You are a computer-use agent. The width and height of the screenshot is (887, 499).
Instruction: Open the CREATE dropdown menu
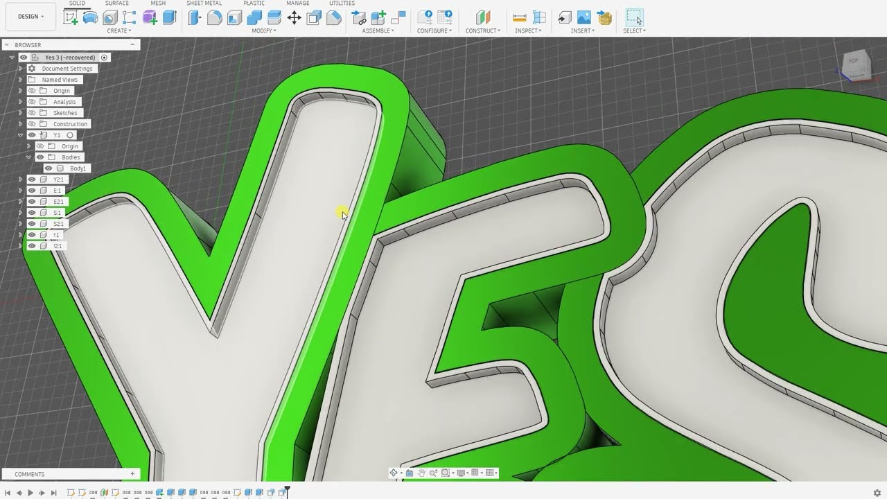pos(118,30)
